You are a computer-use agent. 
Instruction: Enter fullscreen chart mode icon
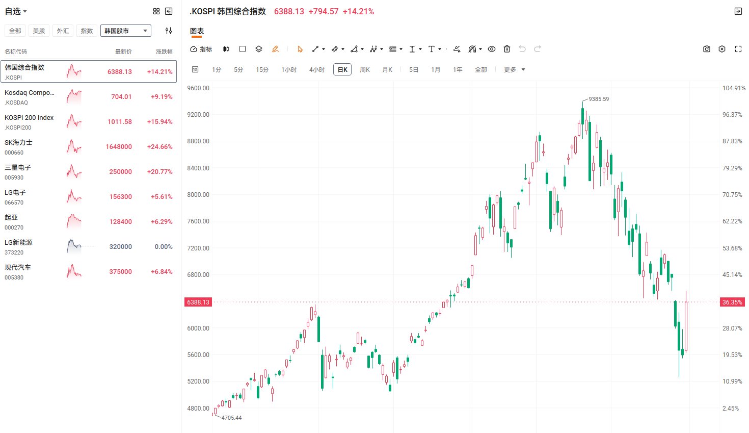point(738,49)
